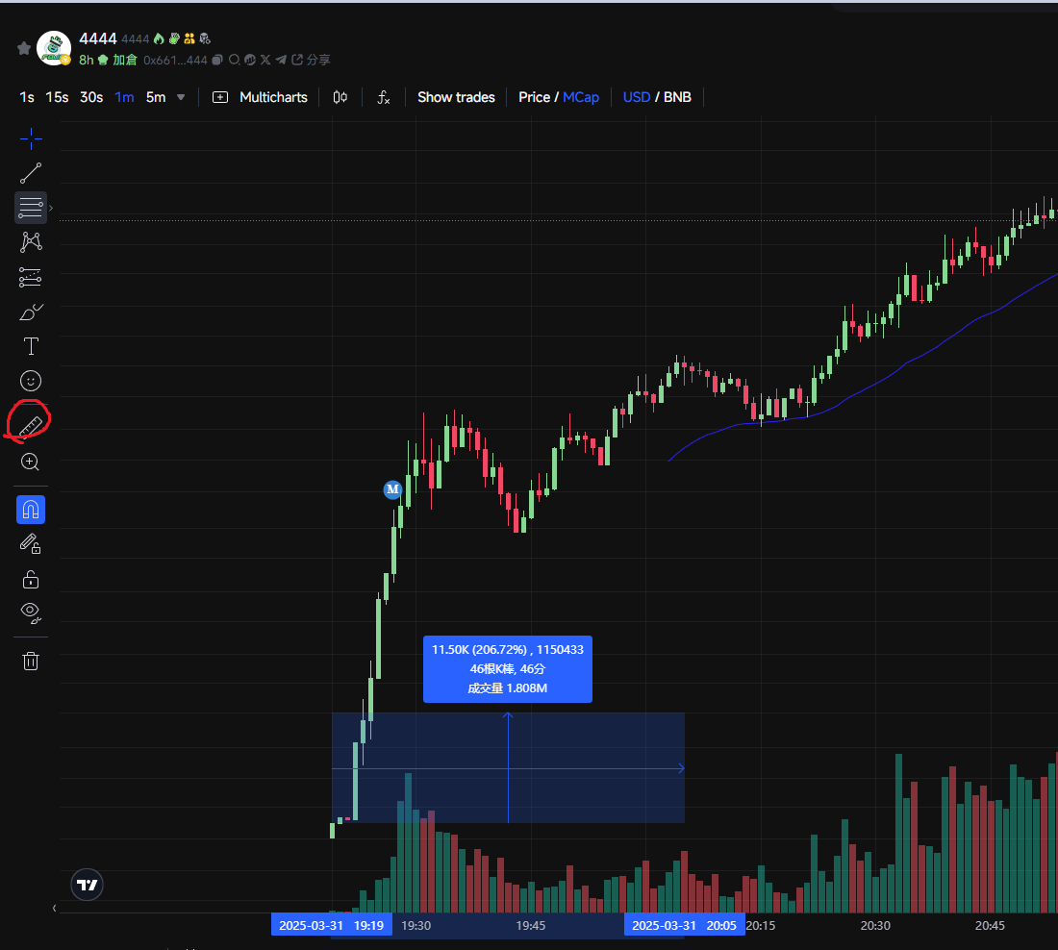Toggle magnet mode
Screen dimensions: 1058x950
(31, 510)
